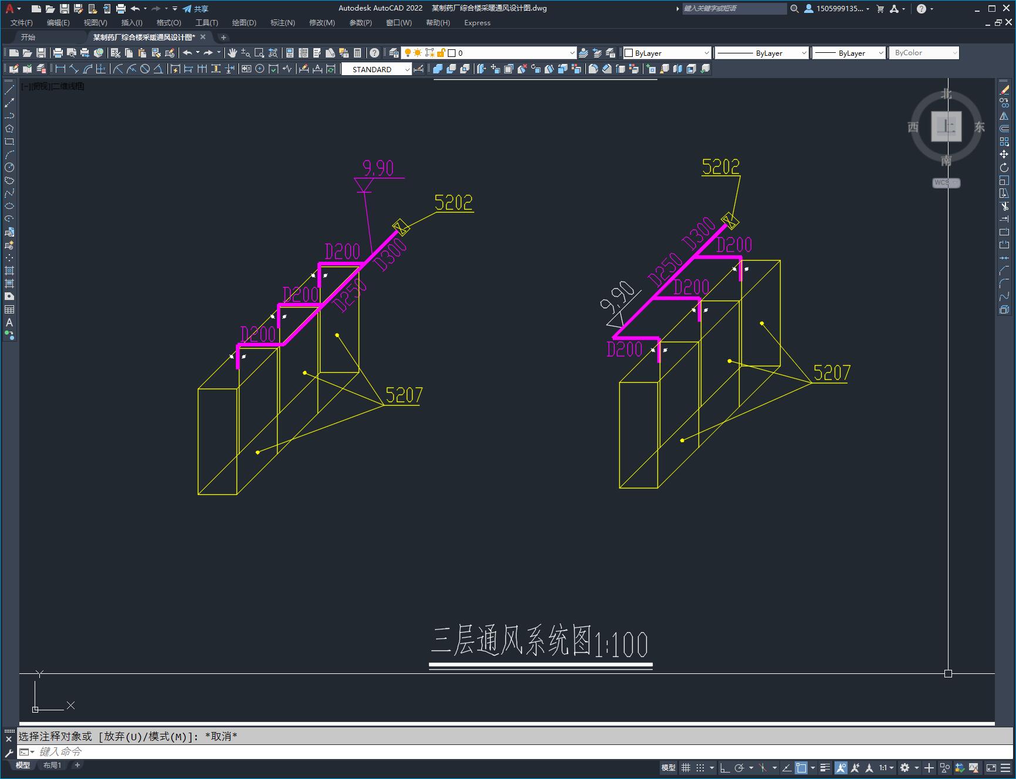The image size is (1016, 779).
Task: Click the WCS button under ViewCube
Action: [x=946, y=183]
